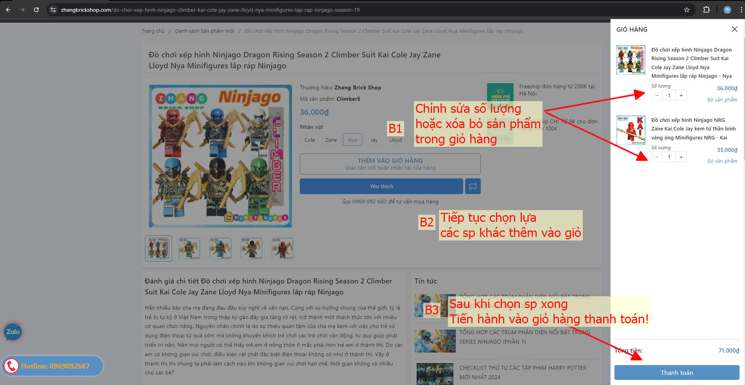Increase quantity of Climber Suit Nya item
This screenshot has height=385, width=745.
click(681, 95)
